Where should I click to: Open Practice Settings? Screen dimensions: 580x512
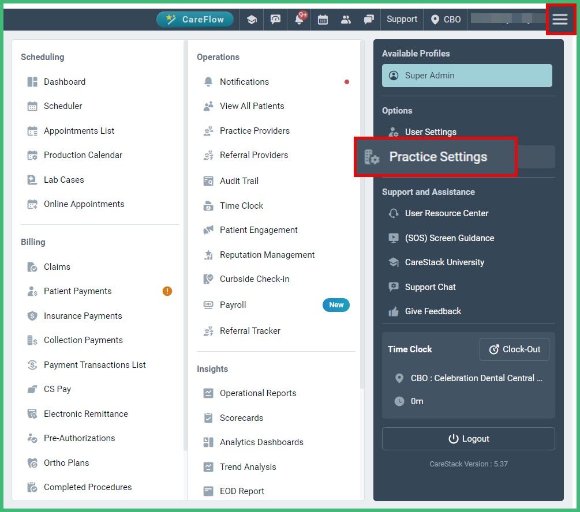tap(435, 157)
